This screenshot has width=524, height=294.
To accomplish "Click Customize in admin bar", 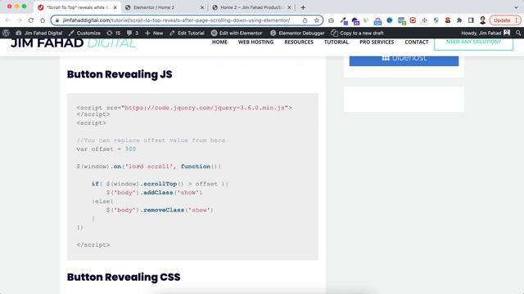I will pos(84,33).
